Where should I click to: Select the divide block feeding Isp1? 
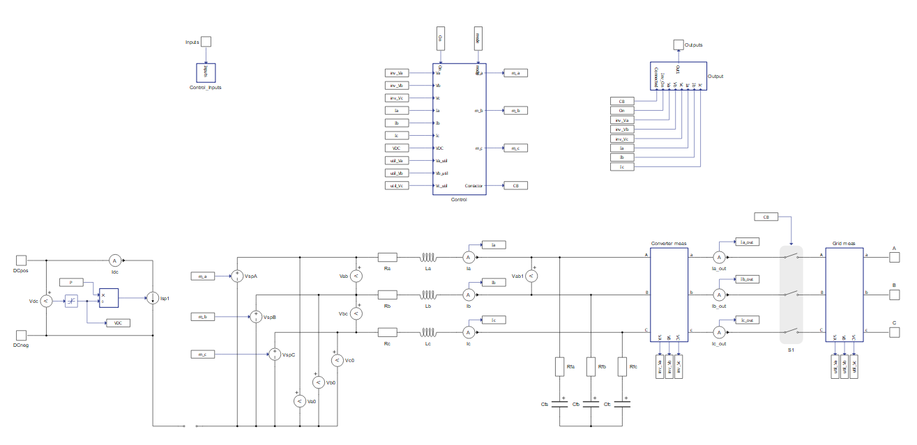pyautogui.click(x=108, y=297)
